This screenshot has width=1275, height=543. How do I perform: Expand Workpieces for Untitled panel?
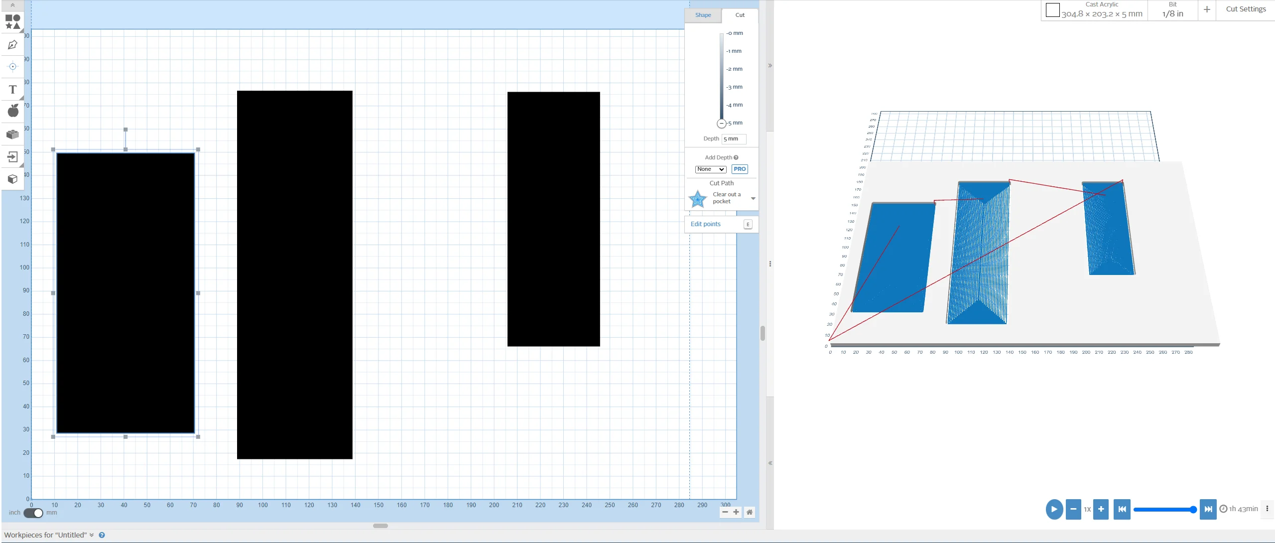coord(49,535)
